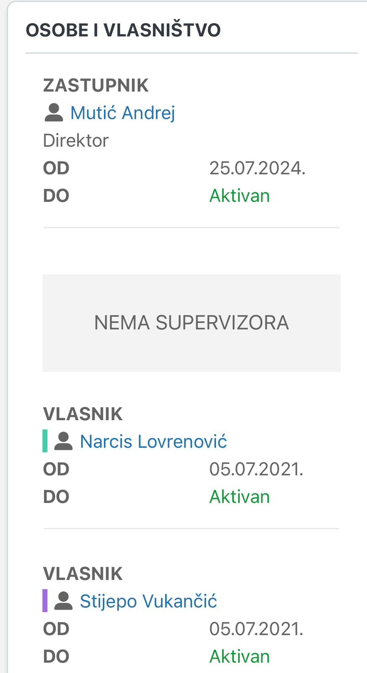Click the purple bar beside Stijepo Vukančić
Image resolution: width=367 pixels, height=673 pixels.
click(x=44, y=601)
